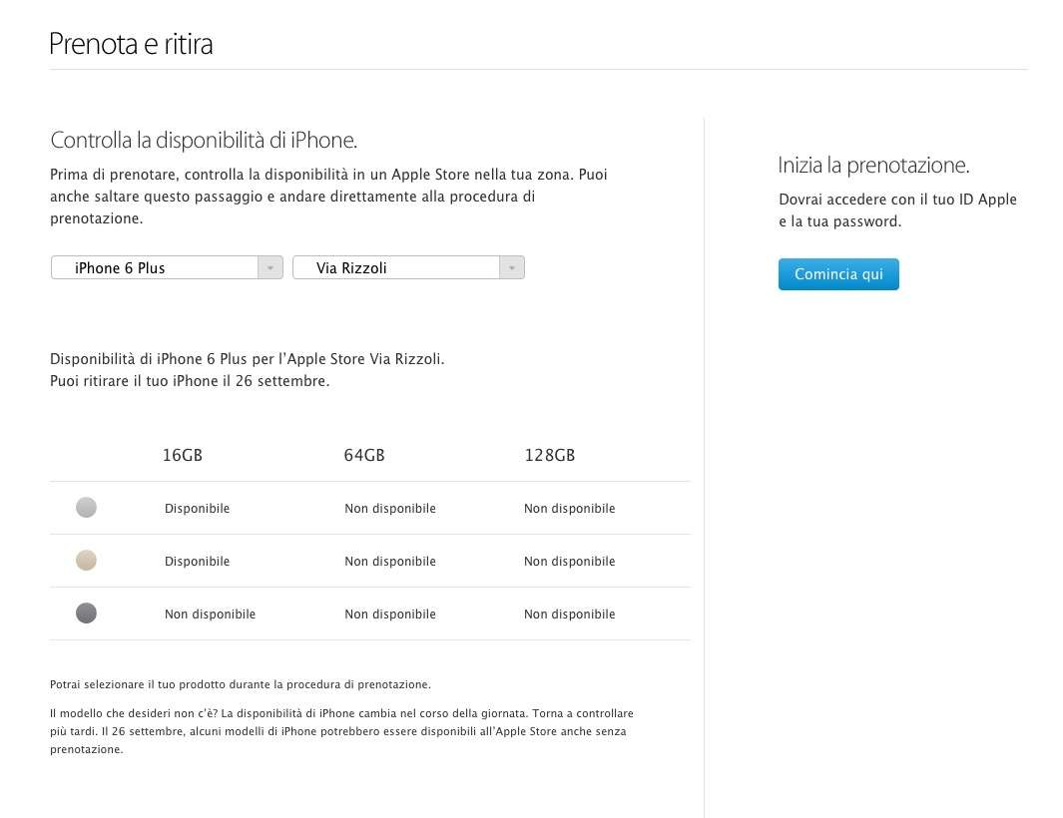The height and width of the screenshot is (818, 1063).
Task: Click the 128GB column header
Action: pos(550,455)
